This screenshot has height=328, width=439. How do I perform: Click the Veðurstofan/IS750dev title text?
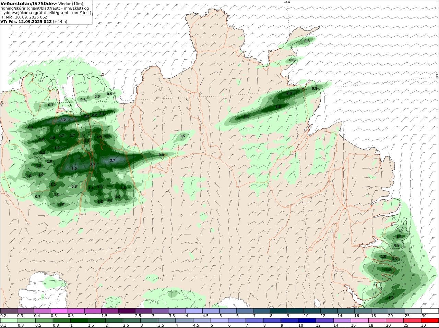(x=28, y=3)
